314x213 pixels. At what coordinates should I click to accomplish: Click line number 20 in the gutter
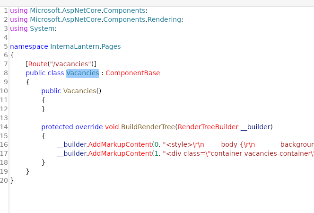click(x=4, y=180)
